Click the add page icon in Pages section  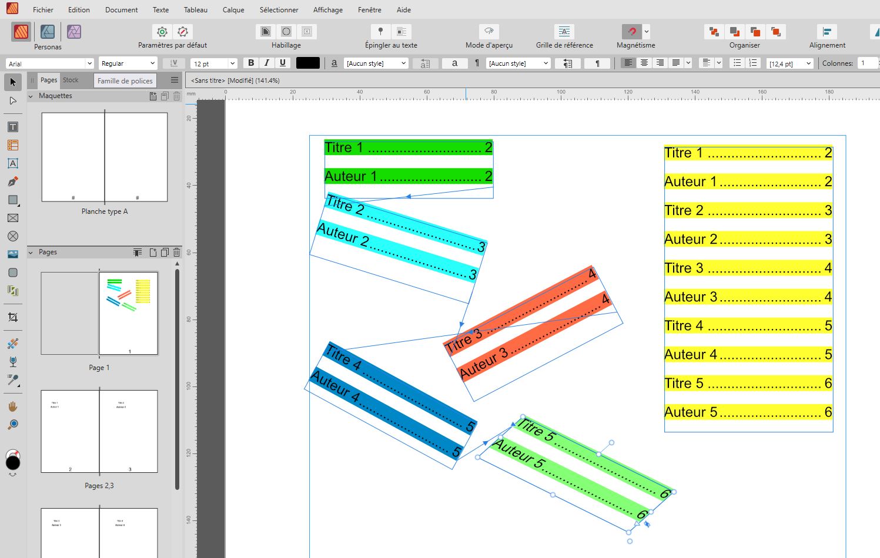click(x=153, y=253)
